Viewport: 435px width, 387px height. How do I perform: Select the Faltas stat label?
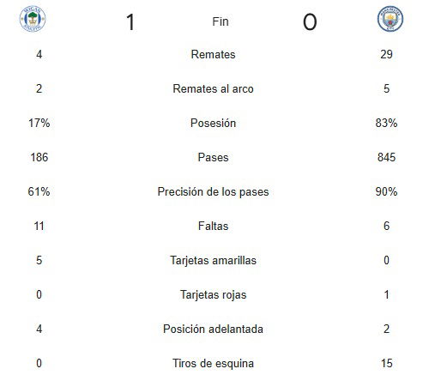(213, 226)
